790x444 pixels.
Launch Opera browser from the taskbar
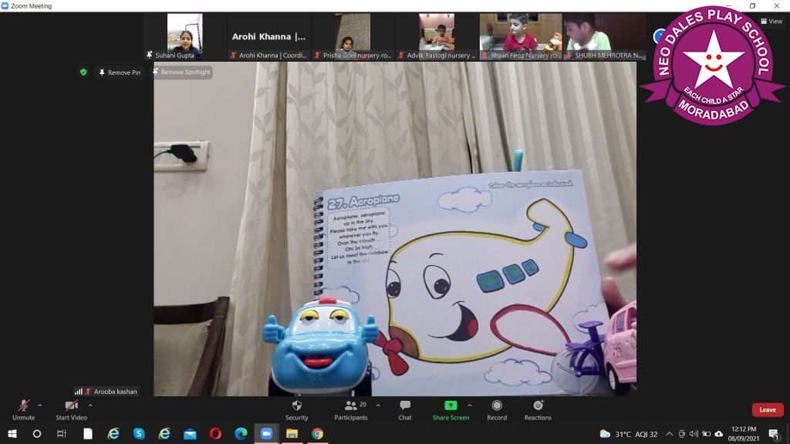pyautogui.click(x=216, y=433)
